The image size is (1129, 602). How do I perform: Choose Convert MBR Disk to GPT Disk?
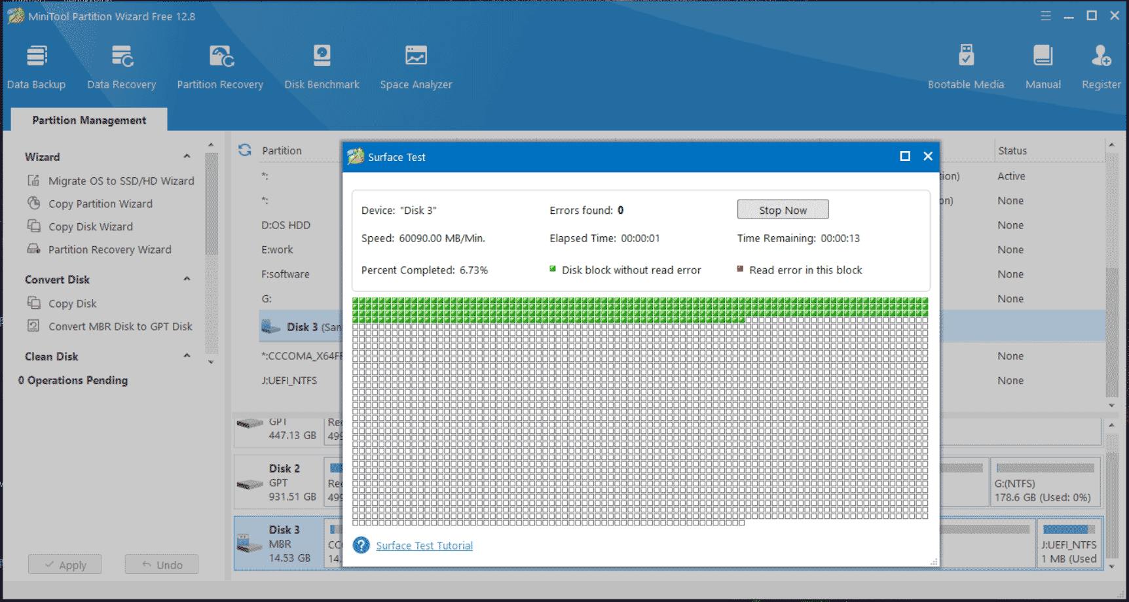pos(120,326)
